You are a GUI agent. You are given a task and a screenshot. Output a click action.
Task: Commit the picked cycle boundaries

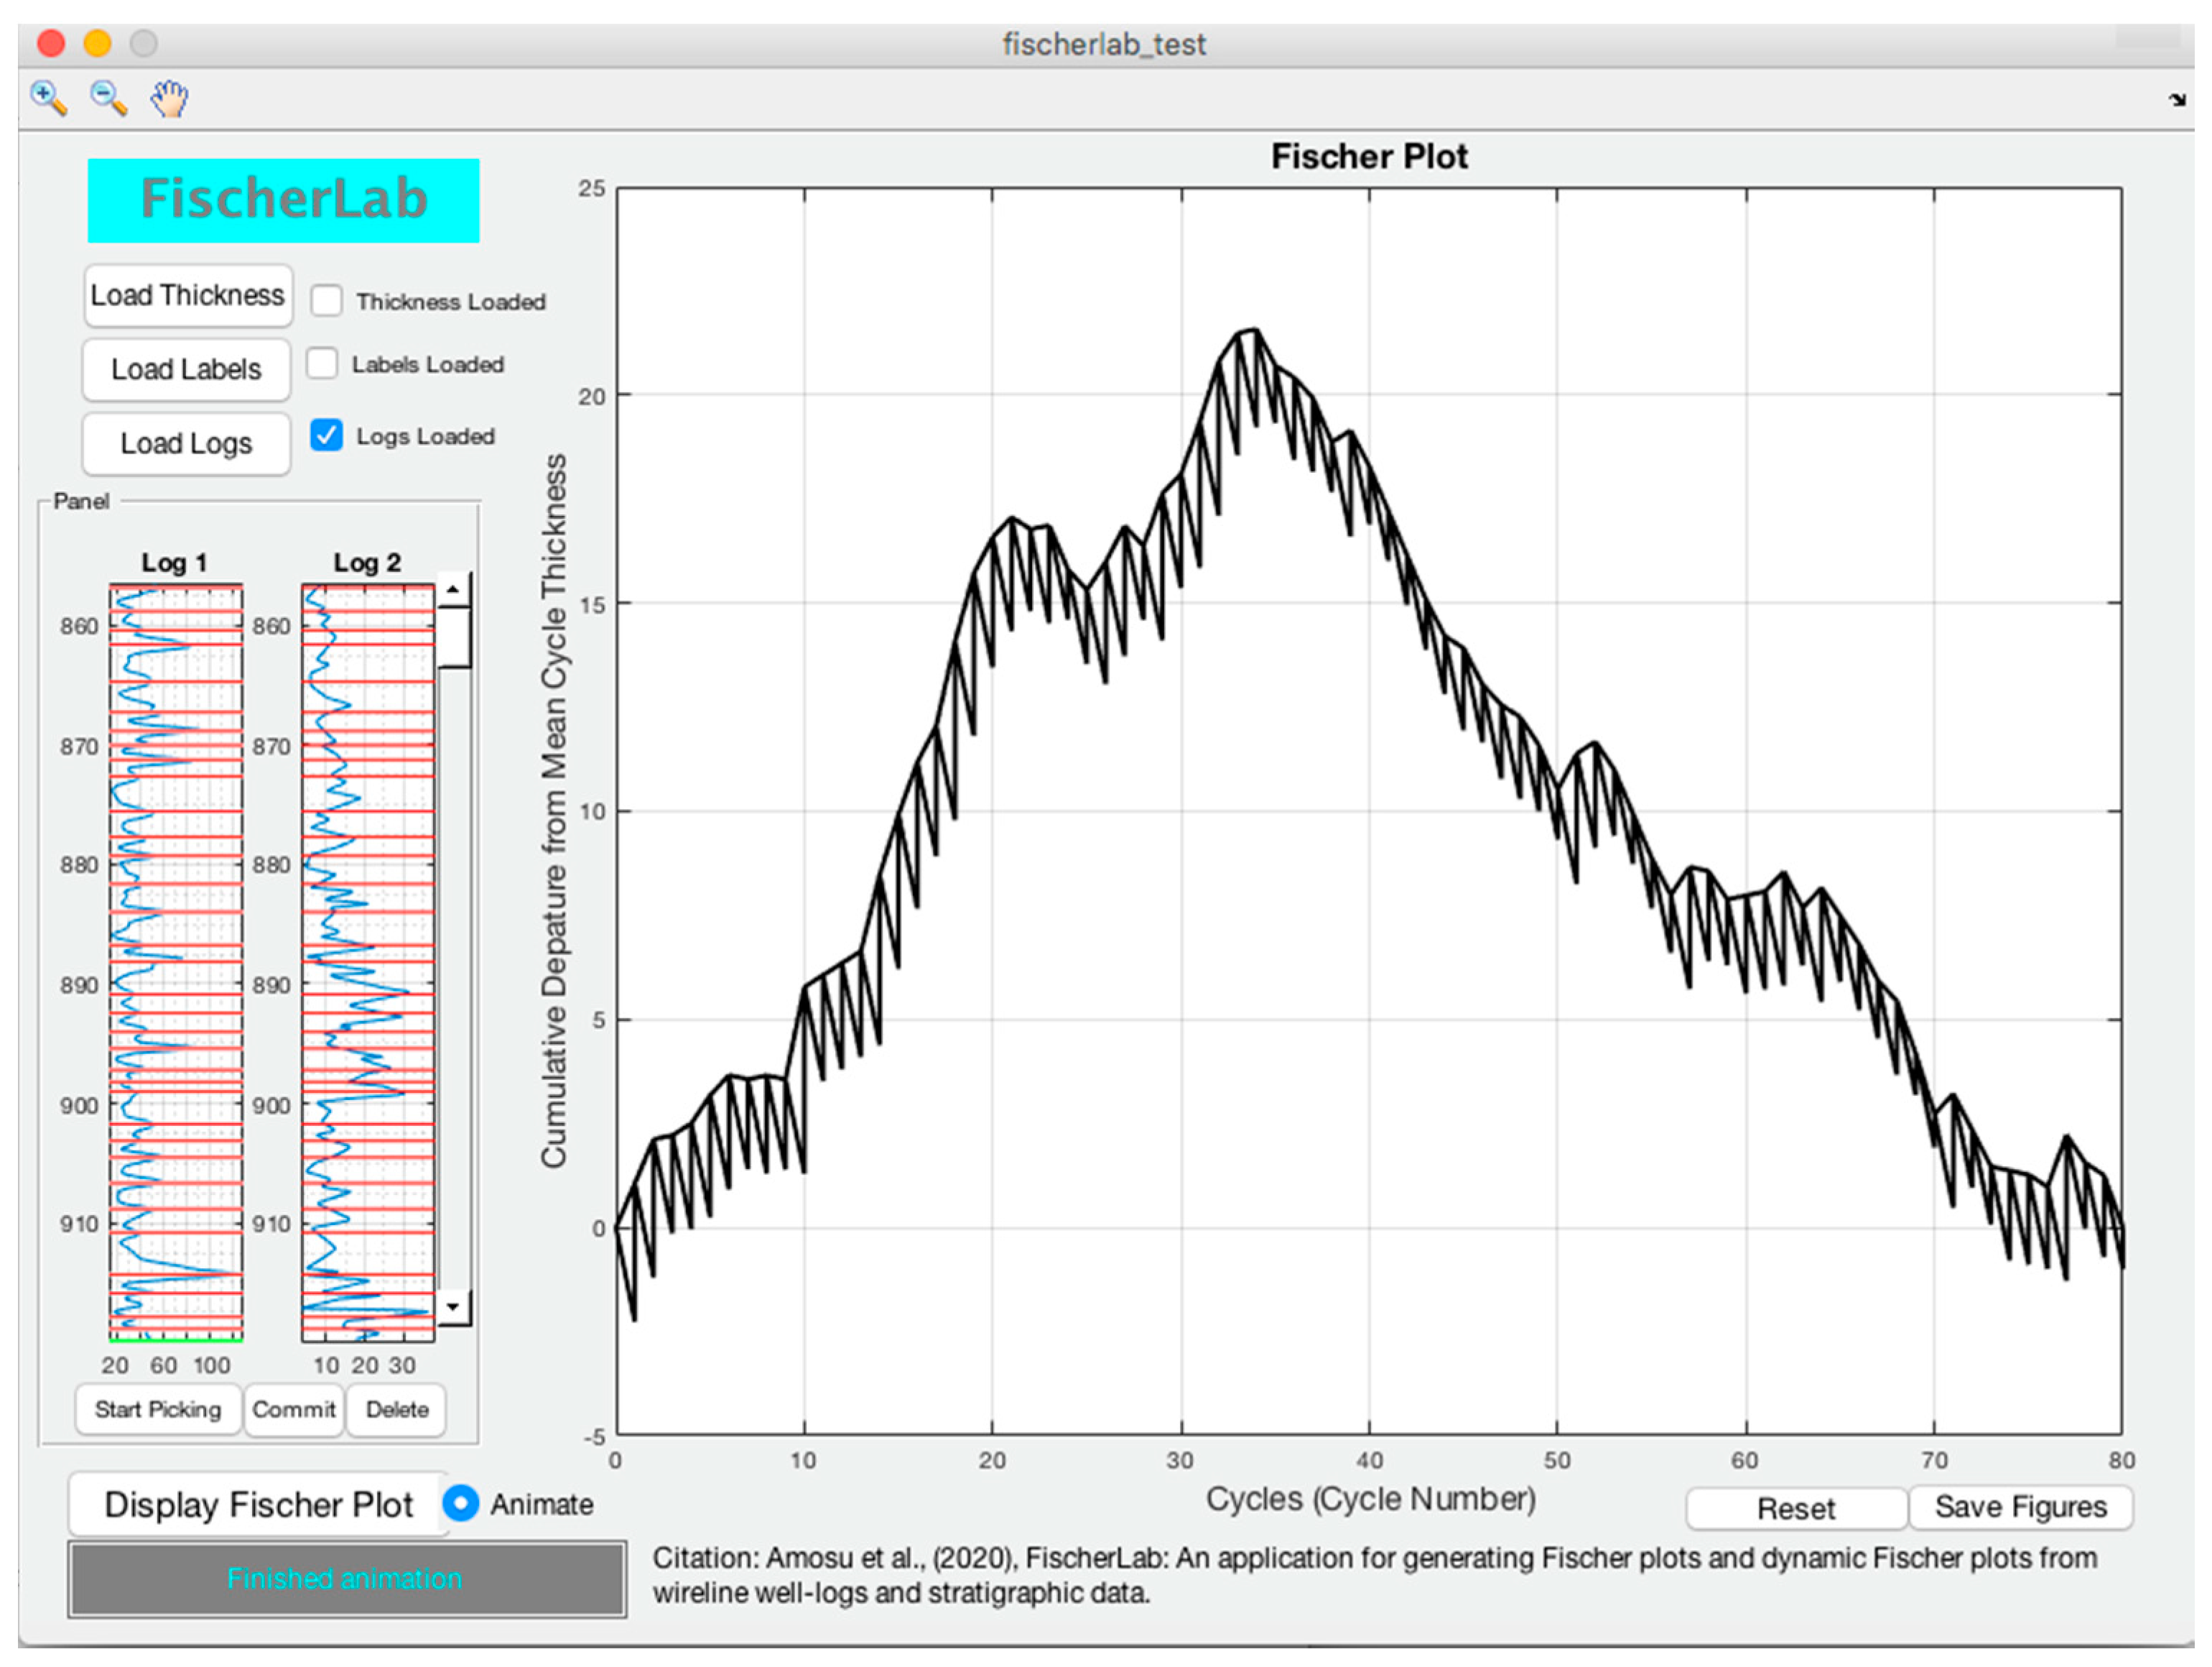click(x=294, y=1409)
